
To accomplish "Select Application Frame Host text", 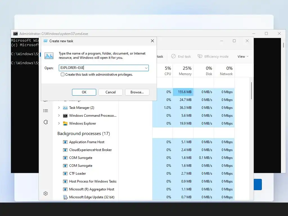I will 87,142.
